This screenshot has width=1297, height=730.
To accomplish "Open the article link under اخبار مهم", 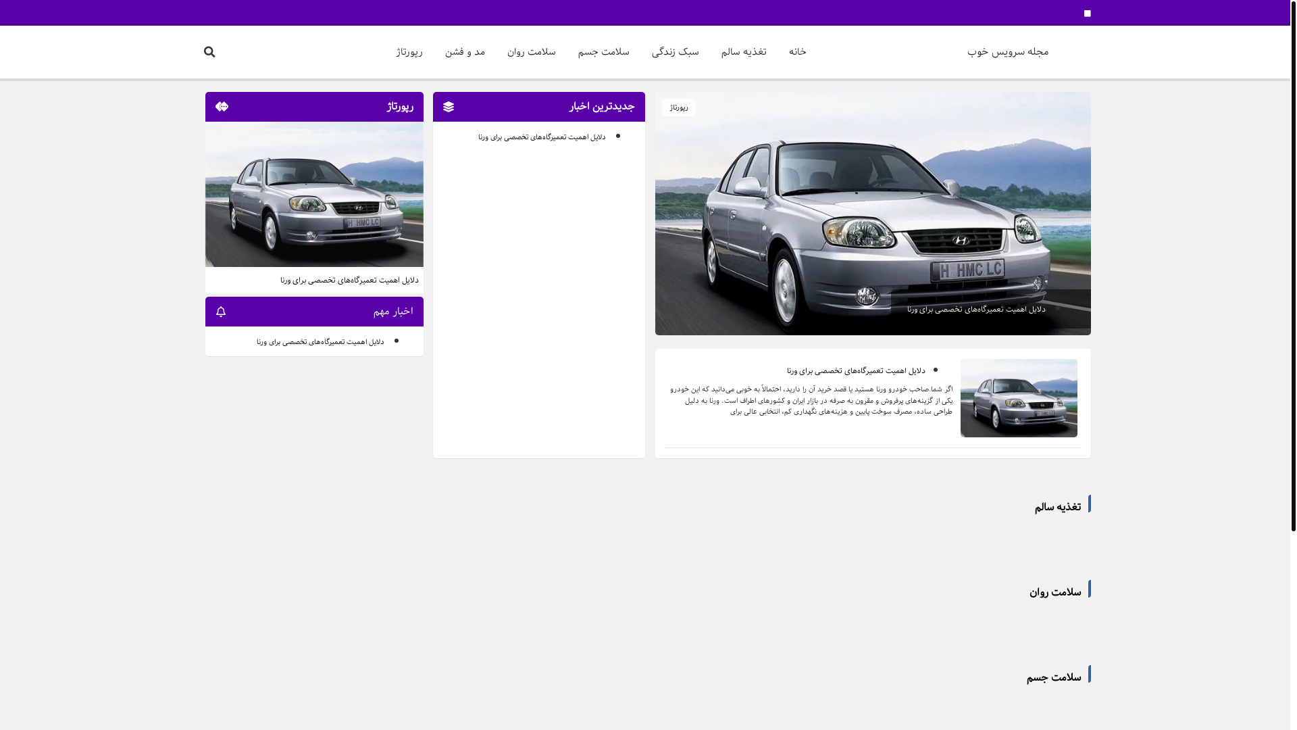I will (x=320, y=342).
